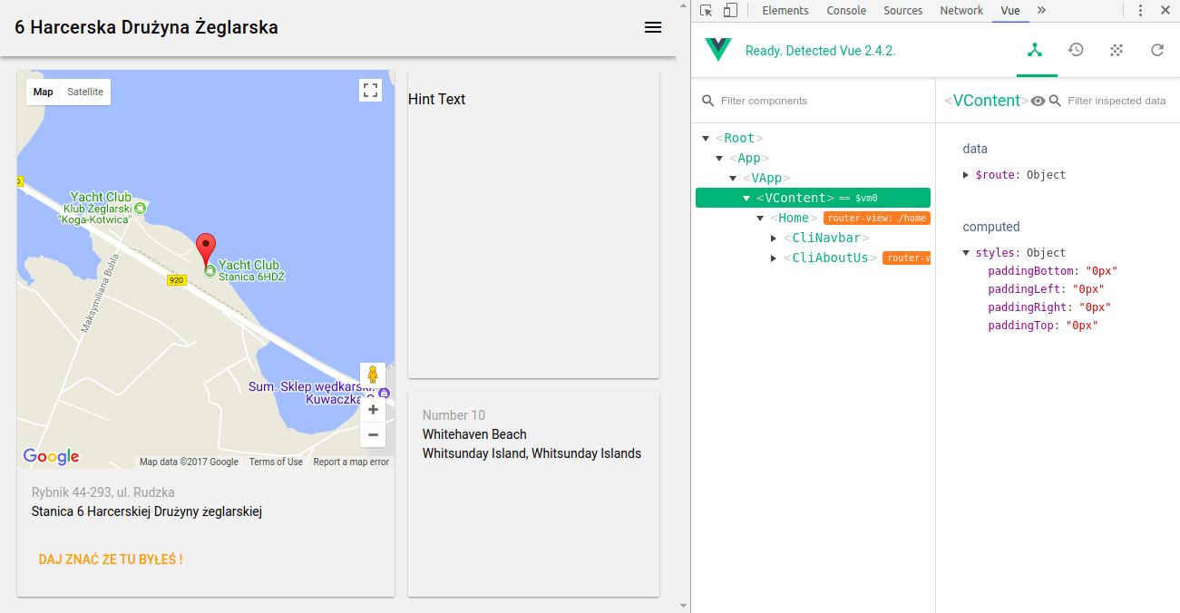Viewport: 1180px width, 613px height.
Task: Zoom in on the map
Action: [x=373, y=410]
